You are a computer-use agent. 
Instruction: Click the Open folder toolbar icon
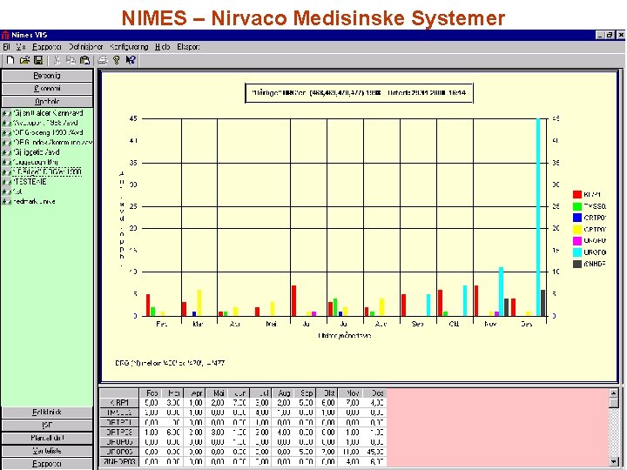tap(24, 60)
